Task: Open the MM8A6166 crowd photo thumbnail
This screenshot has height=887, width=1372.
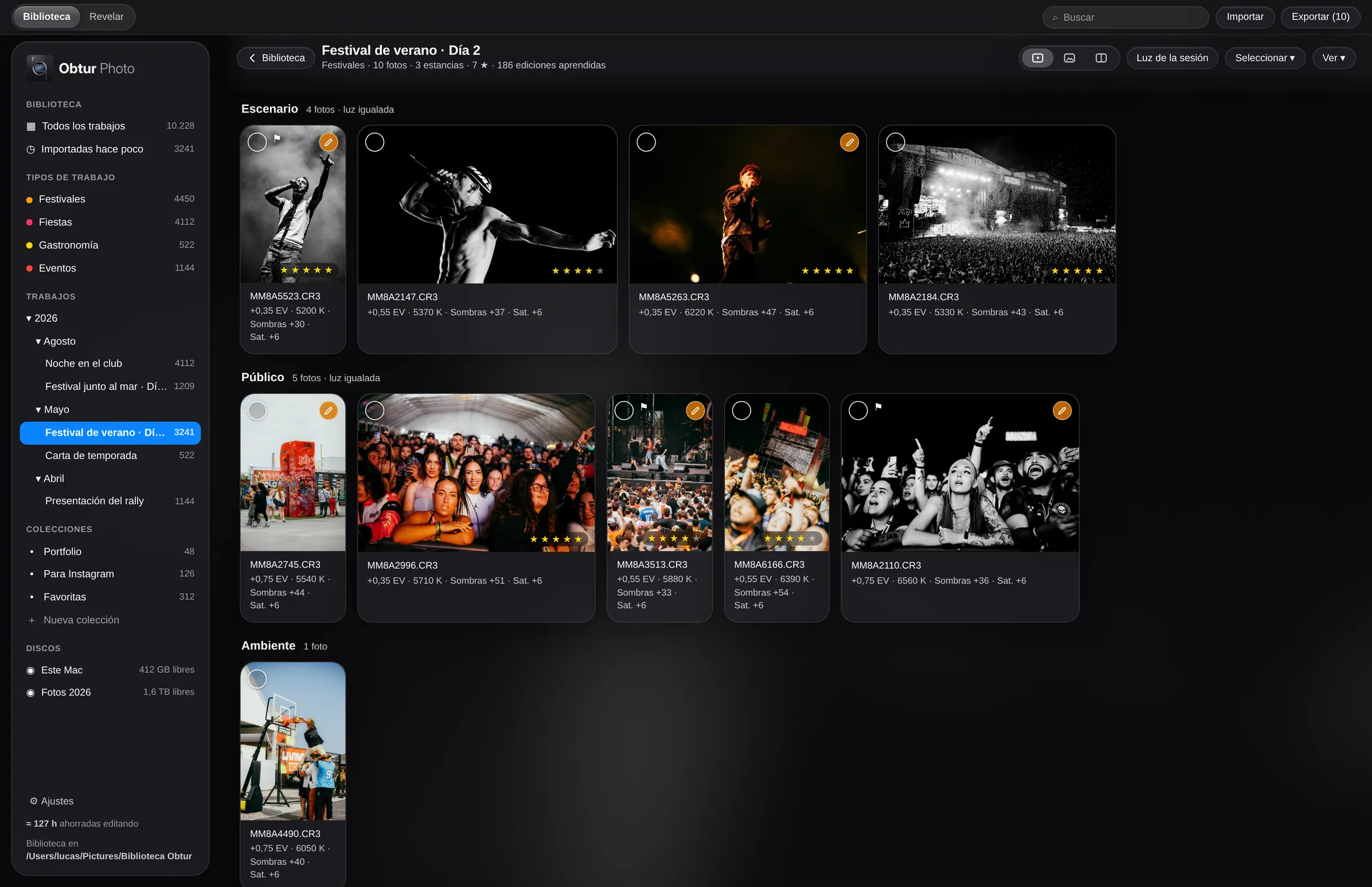Action: pos(777,473)
